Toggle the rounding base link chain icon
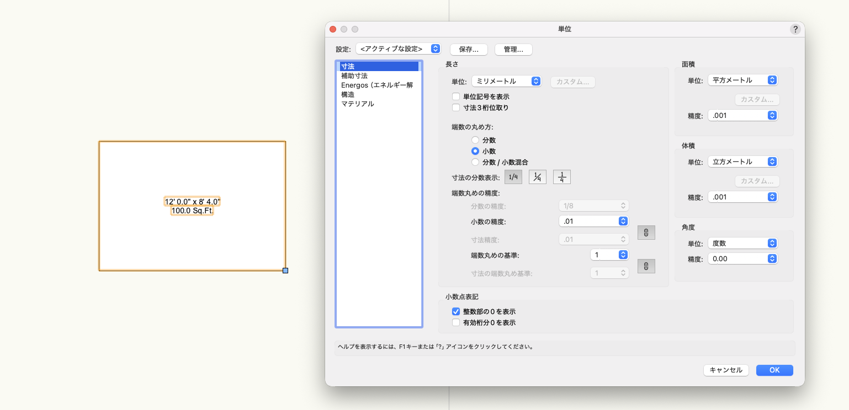Screen dimensions: 849x410 pos(646,266)
